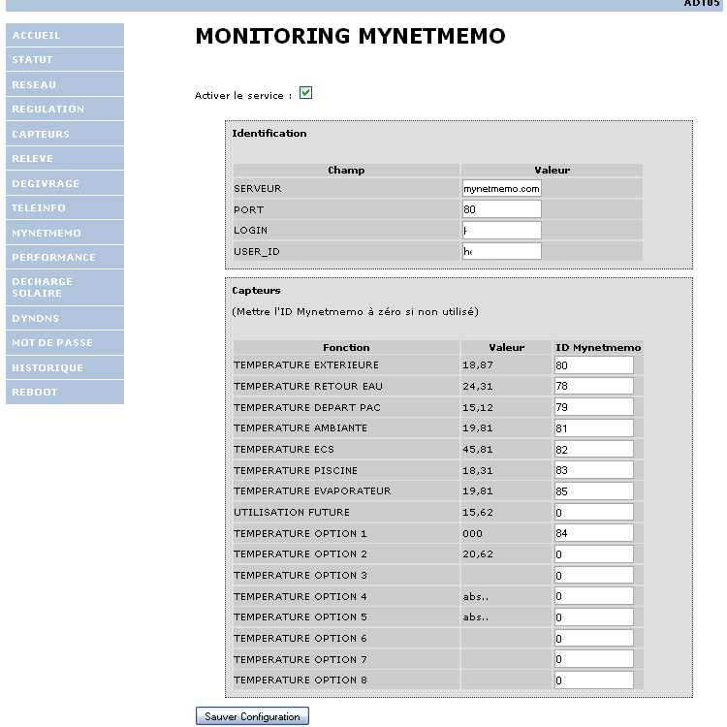Go to DYNDNS settings
Screen dimensions: 727x727
(65, 318)
